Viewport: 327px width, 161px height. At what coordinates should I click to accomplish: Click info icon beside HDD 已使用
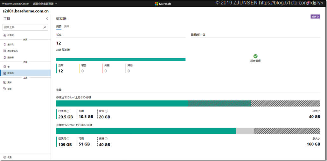[68, 139]
